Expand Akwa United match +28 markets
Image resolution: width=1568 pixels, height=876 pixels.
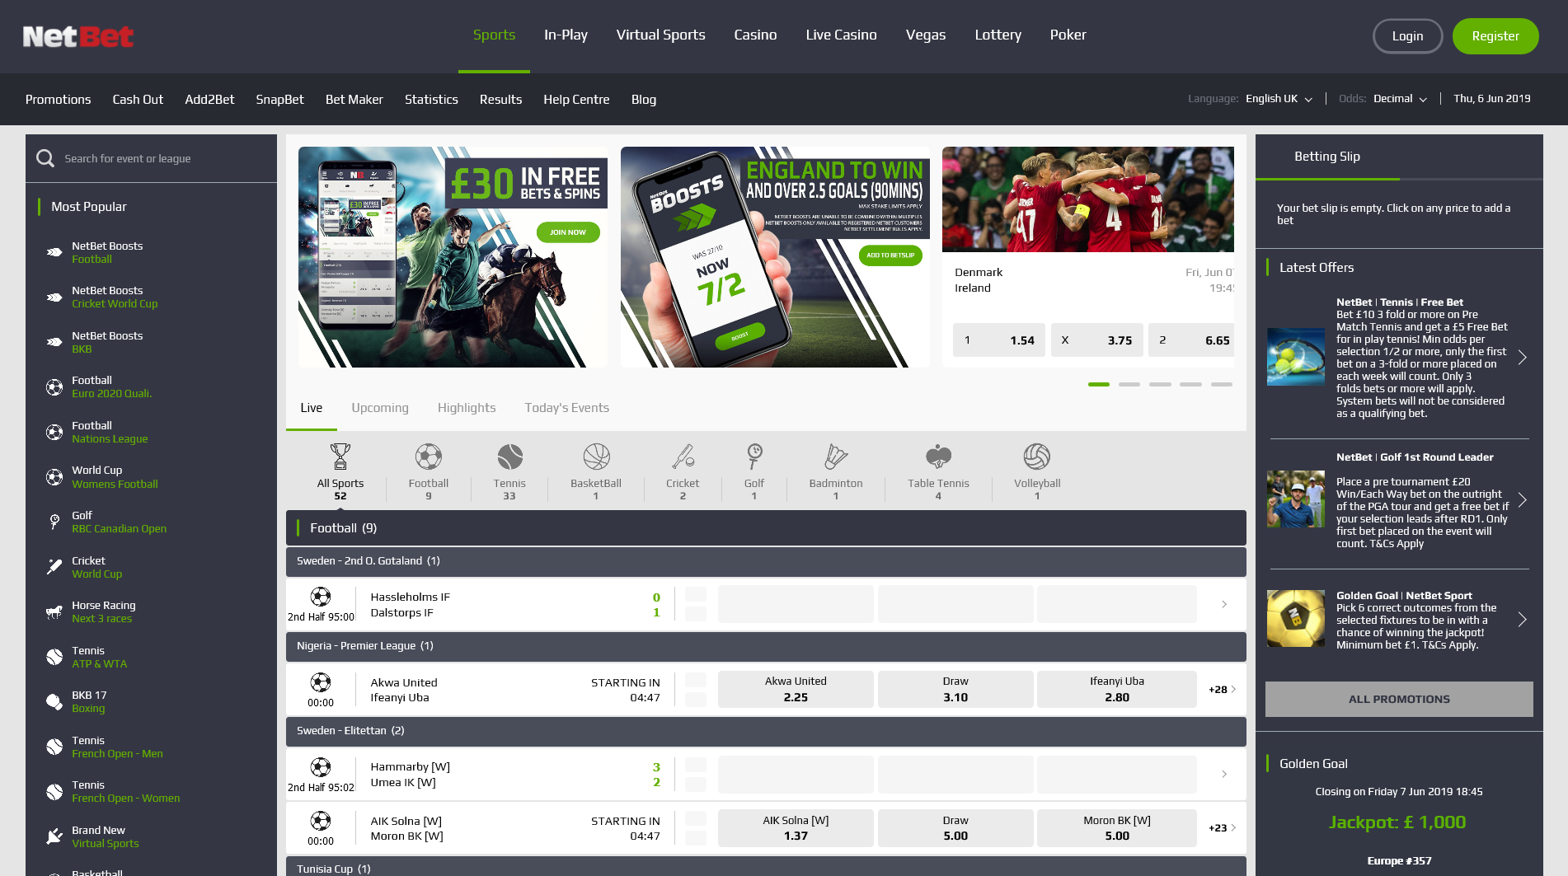coord(1222,690)
